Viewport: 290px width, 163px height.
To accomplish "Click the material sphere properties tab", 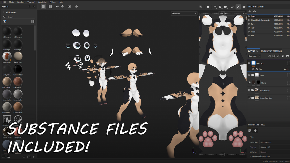I will pyautogui.click(x=255, y=131).
